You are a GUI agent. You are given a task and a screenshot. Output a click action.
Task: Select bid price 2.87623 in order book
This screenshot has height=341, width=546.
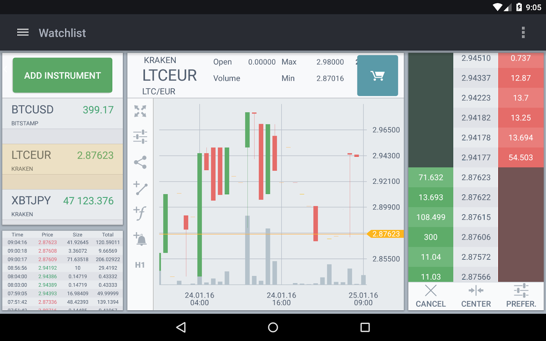tap(476, 177)
